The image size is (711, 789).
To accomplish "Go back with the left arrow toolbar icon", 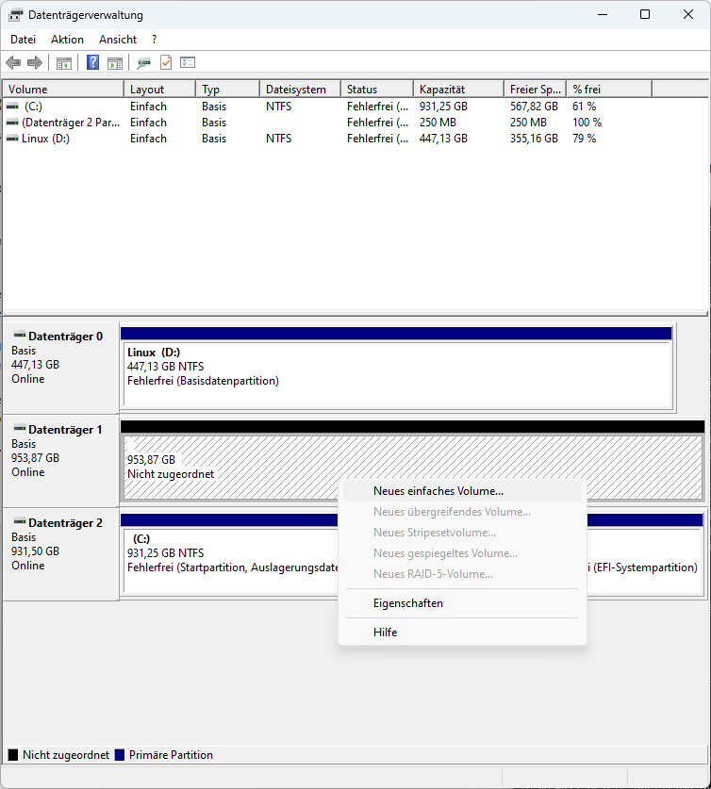I will point(13,63).
